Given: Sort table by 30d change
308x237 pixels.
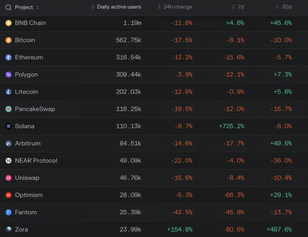Looking at the screenshot, I should [287, 7].
